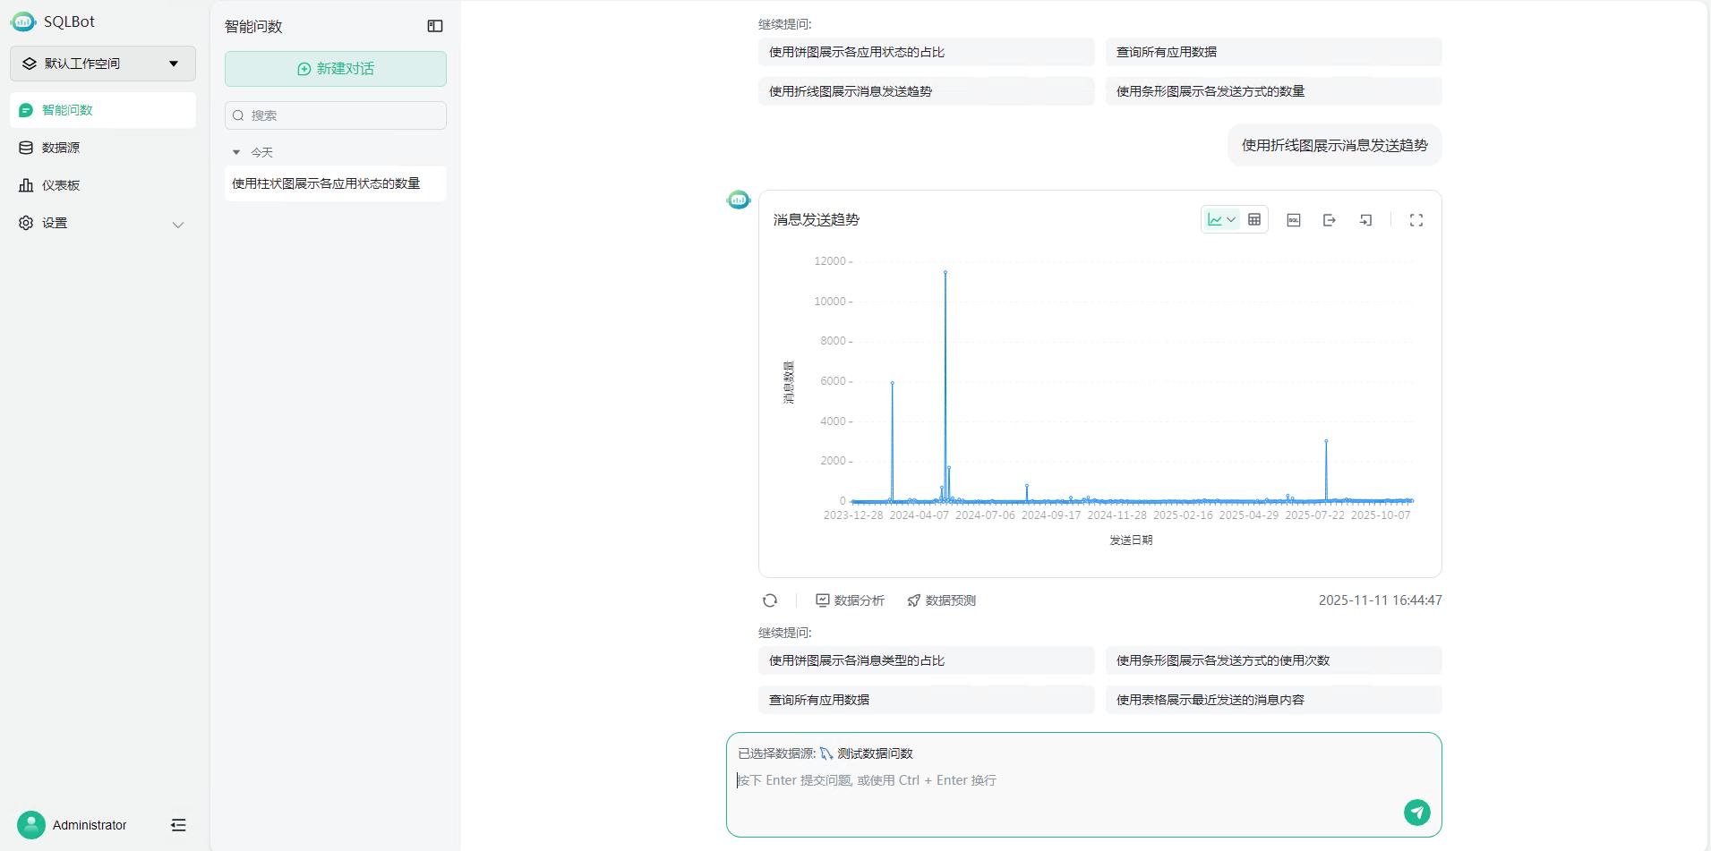Open the 默认工作空间 workspace dropdown
This screenshot has height=851, width=1711.
103,64
